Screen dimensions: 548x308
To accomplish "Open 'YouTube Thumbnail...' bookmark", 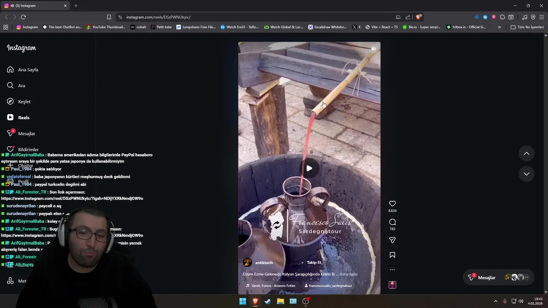I will click(x=106, y=27).
